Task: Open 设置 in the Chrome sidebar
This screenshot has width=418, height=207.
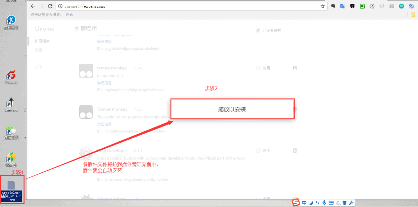Action: click(x=38, y=50)
